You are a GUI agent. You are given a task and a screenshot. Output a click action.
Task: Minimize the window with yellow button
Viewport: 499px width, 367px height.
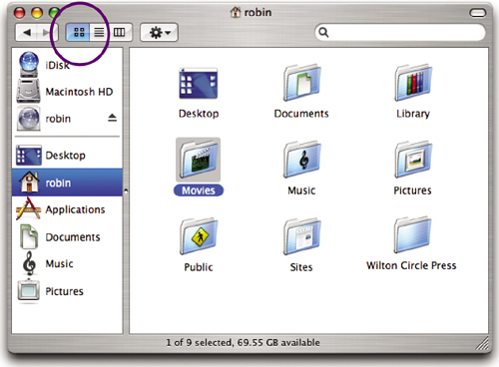click(37, 13)
